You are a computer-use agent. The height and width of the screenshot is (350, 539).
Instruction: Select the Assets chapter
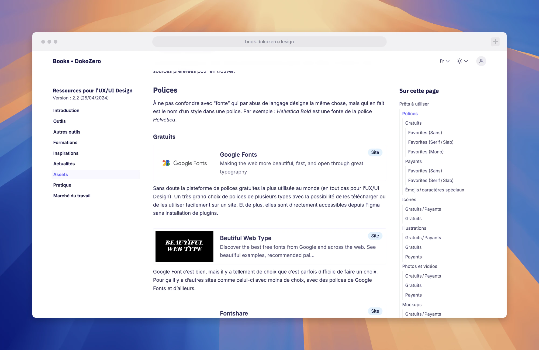pos(96,174)
